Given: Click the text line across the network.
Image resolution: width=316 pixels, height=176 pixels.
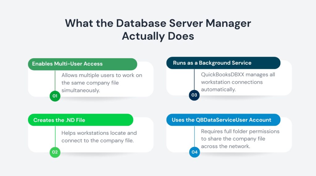Looking at the screenshot, I should (x=226, y=146).
